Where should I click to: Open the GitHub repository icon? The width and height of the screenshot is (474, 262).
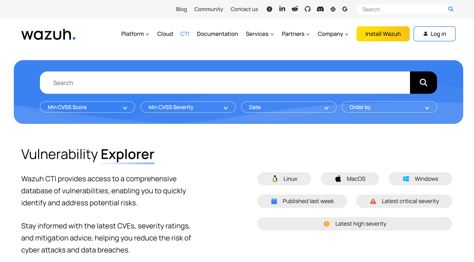tap(308, 9)
